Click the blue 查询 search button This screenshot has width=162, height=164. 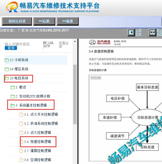tap(11, 48)
